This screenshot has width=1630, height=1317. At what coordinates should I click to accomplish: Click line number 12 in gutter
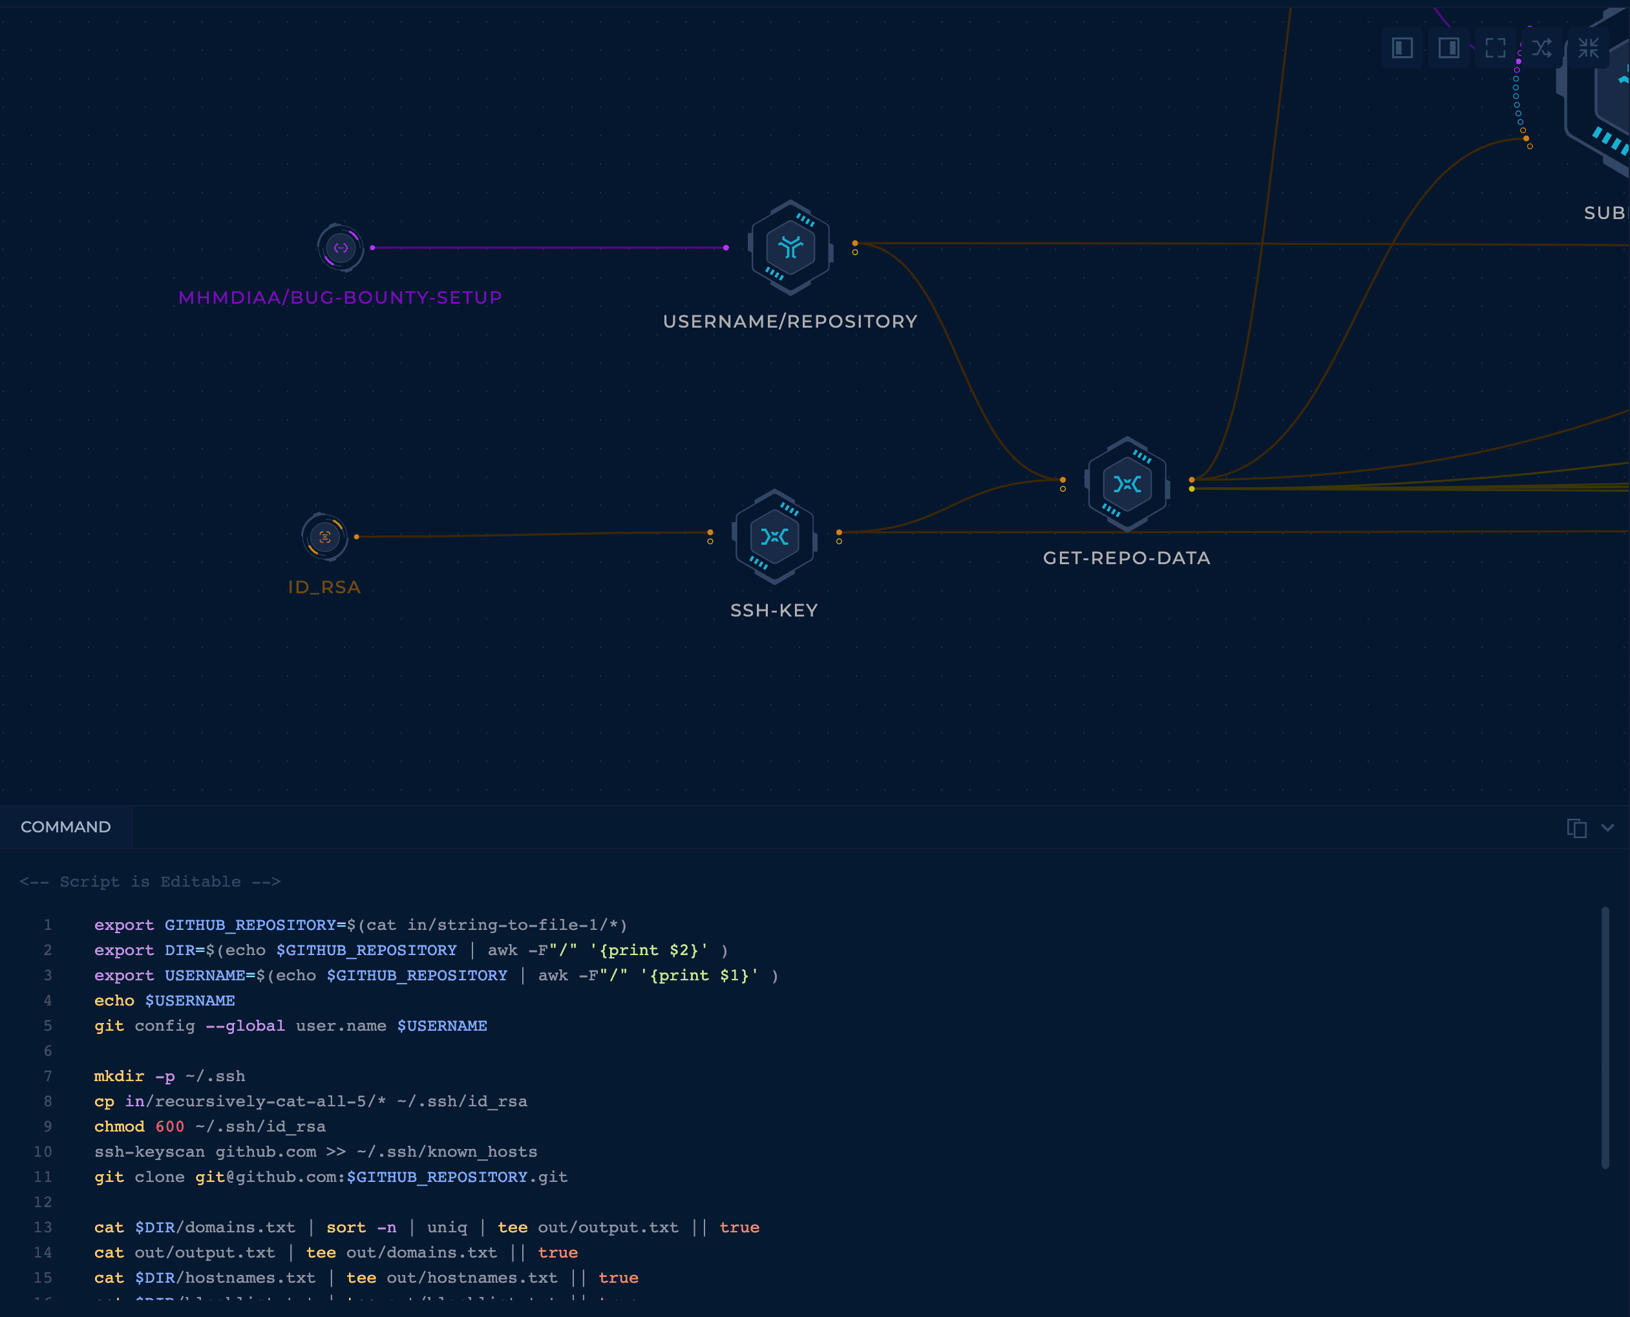[43, 1202]
